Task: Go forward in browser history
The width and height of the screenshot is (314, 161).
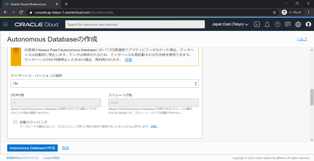Action: (13, 12)
